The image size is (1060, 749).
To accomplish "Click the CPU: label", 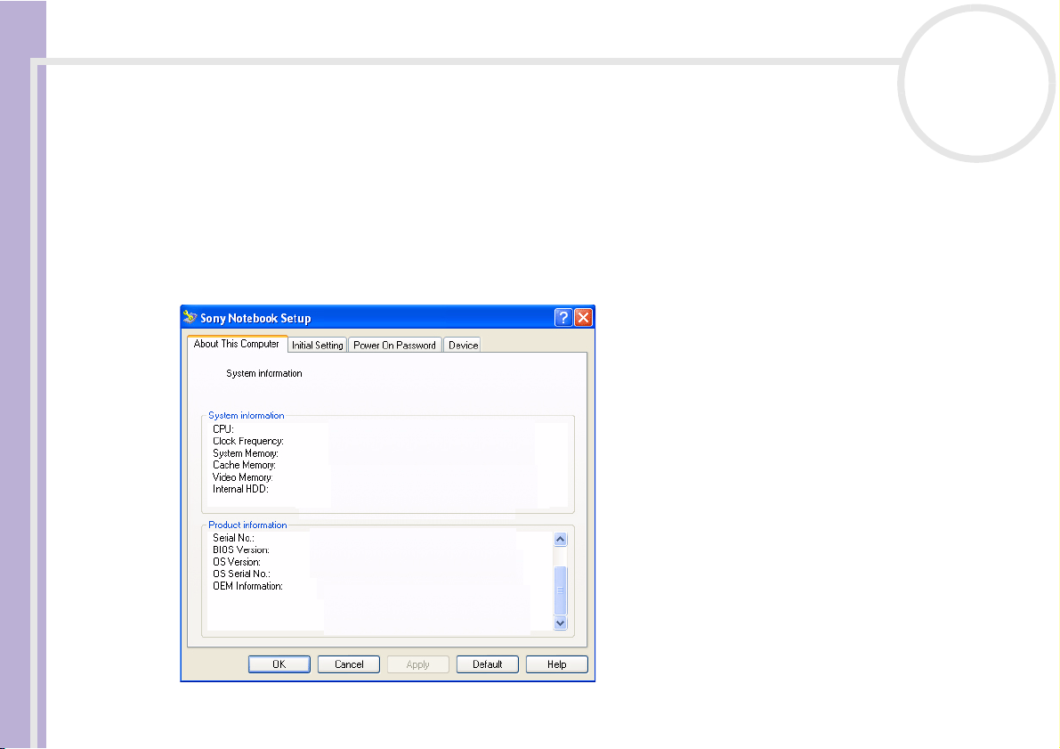I will point(223,429).
